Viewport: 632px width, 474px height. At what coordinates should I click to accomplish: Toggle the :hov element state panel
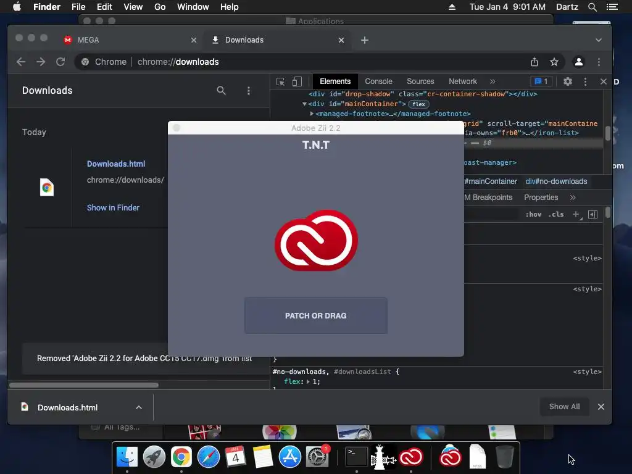pyautogui.click(x=533, y=214)
